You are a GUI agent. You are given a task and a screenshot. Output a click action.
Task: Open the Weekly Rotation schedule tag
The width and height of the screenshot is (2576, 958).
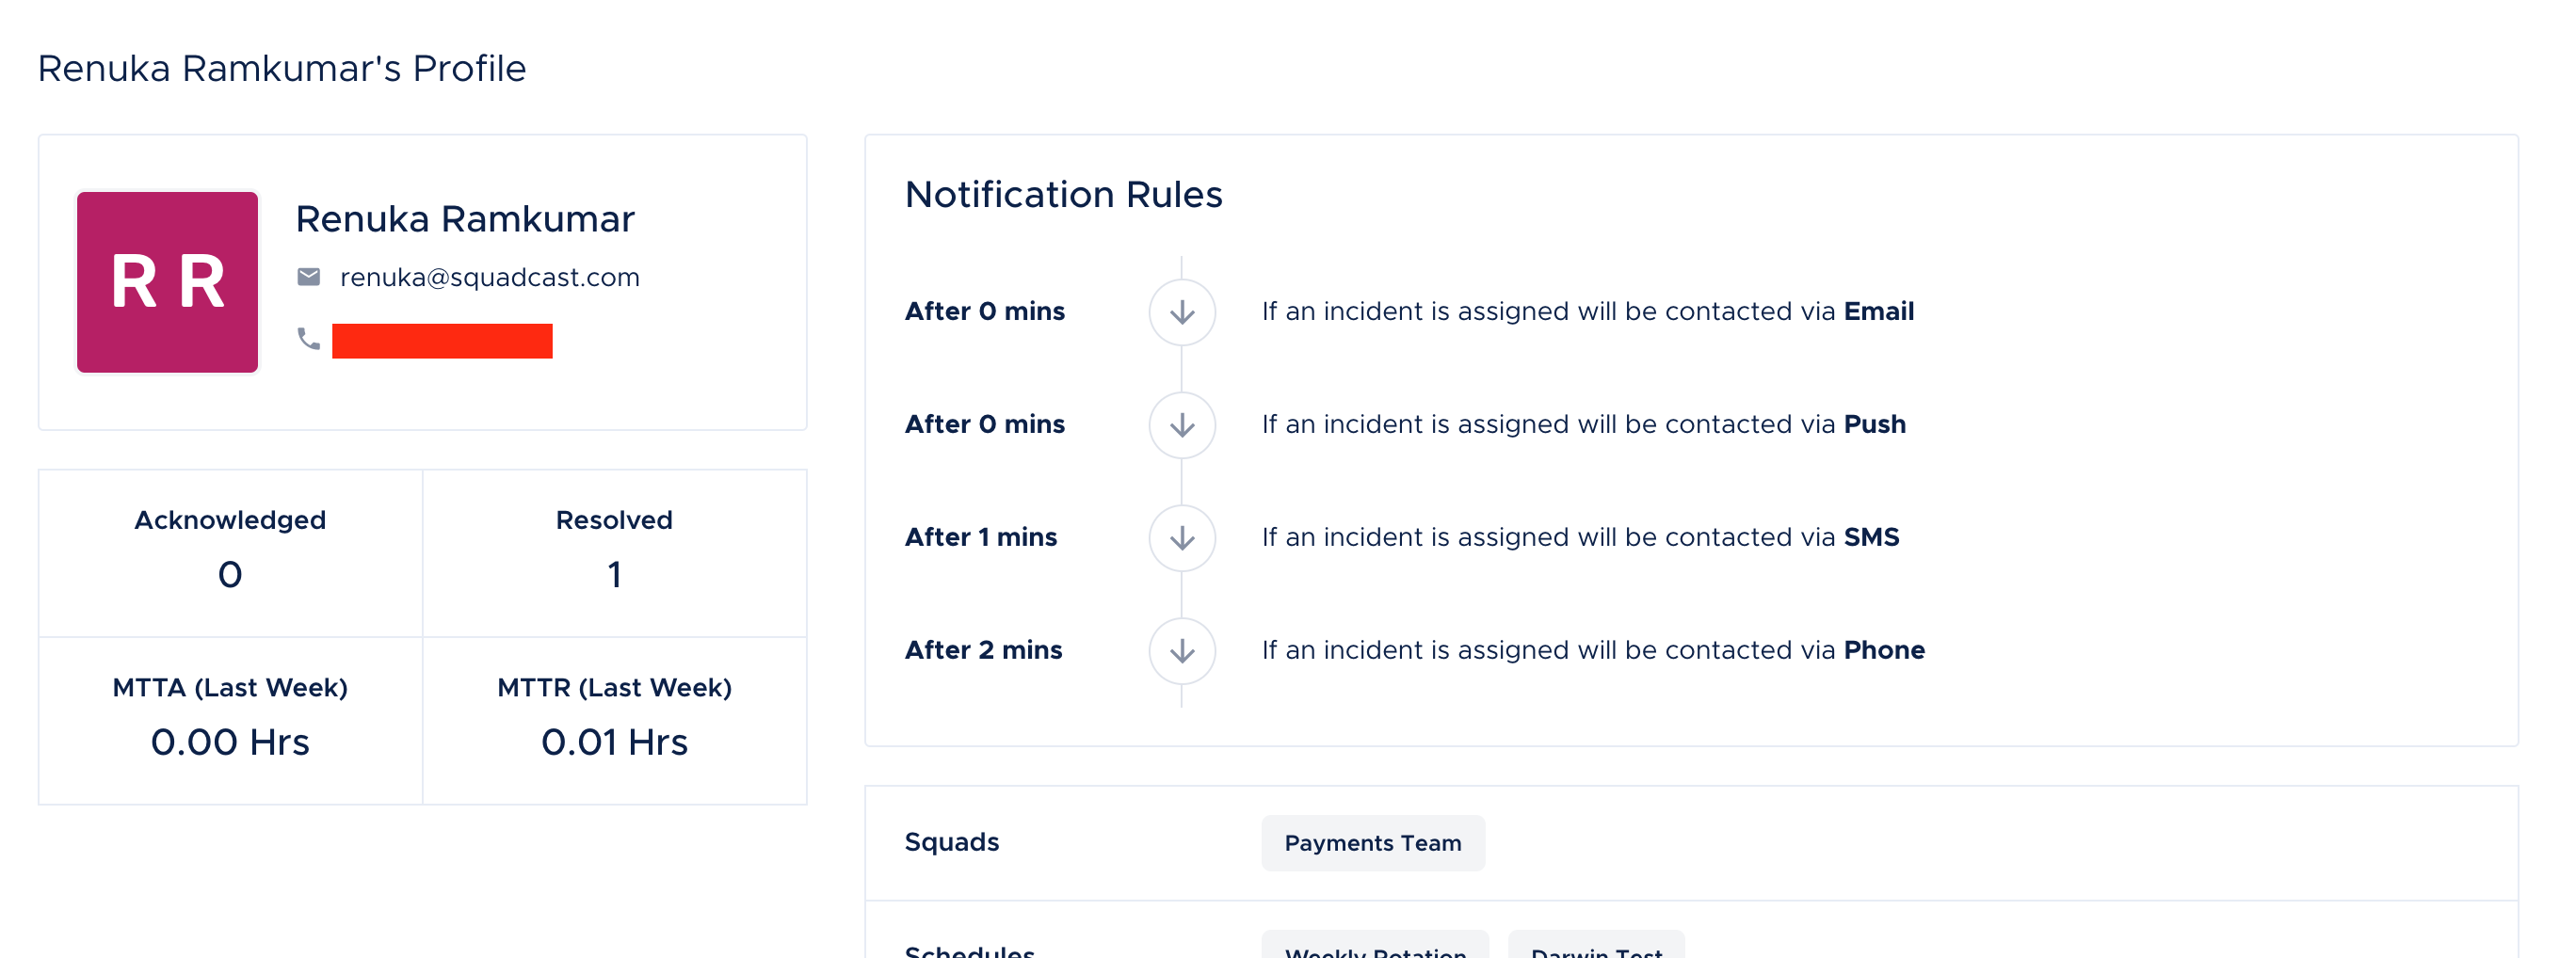[x=1375, y=946]
